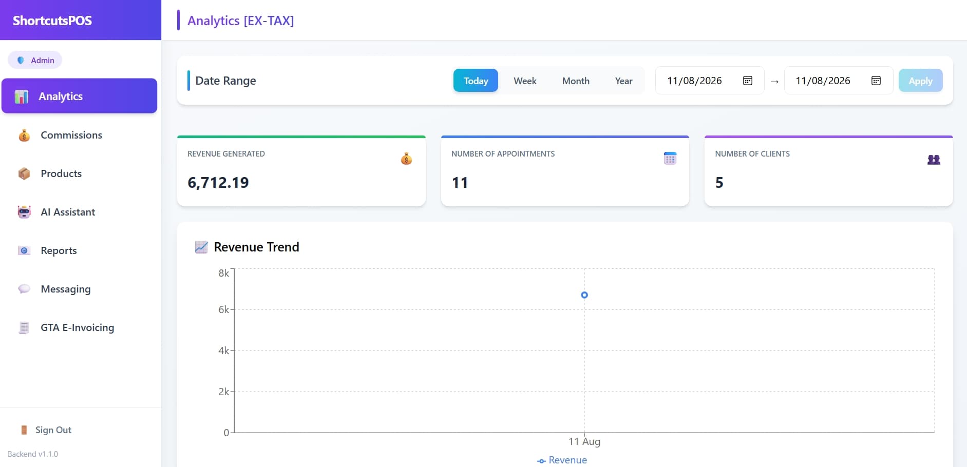Select the Today date range
Viewport: 967px width, 467px height.
pos(476,81)
